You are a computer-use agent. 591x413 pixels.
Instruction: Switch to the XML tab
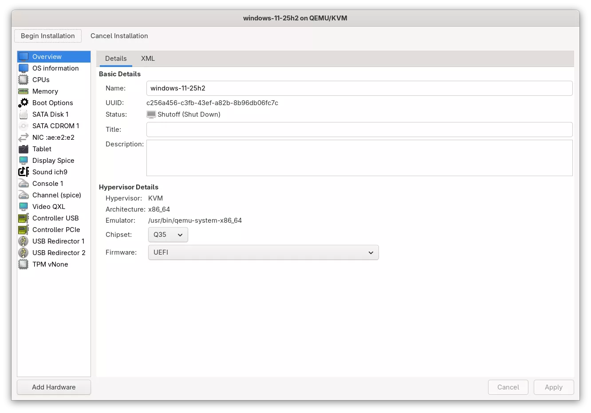click(x=148, y=59)
